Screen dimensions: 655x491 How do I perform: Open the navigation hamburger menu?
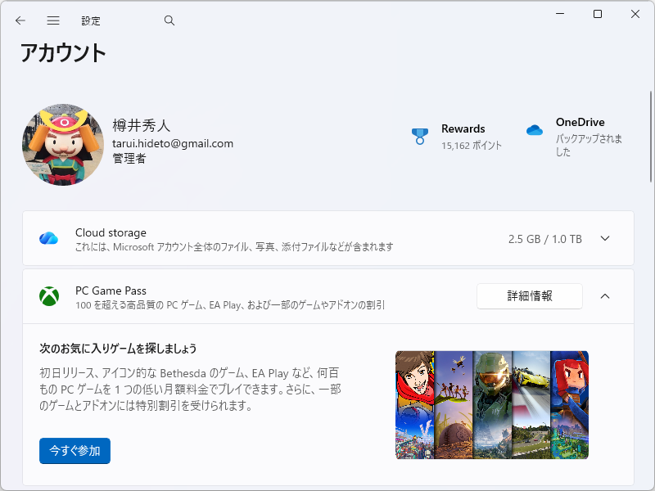53,20
